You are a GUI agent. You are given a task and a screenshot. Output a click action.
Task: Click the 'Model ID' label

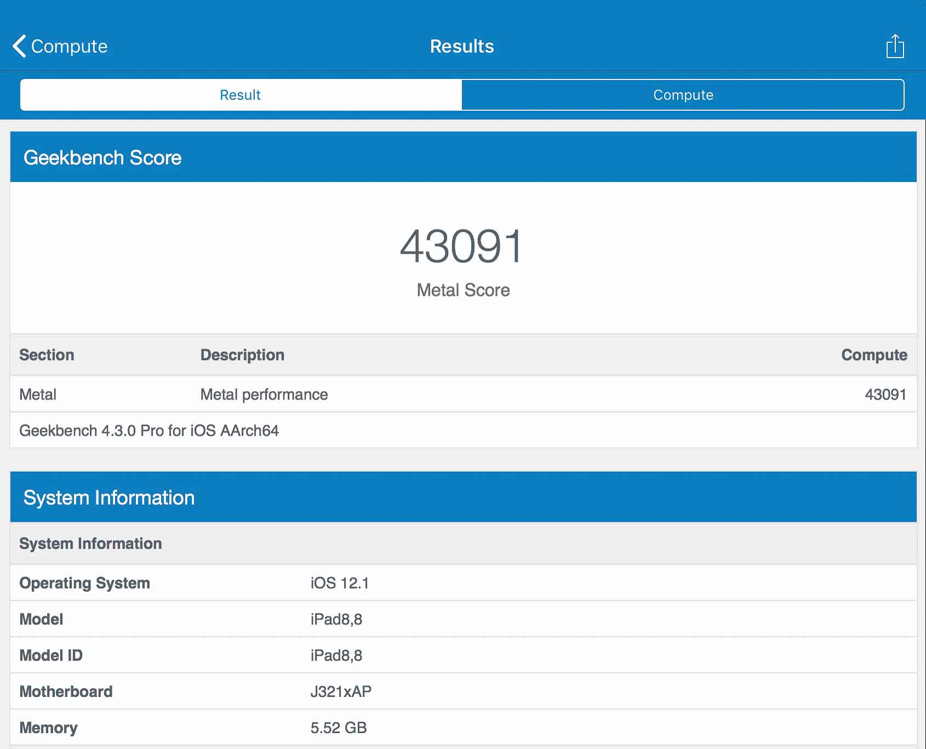click(x=51, y=655)
